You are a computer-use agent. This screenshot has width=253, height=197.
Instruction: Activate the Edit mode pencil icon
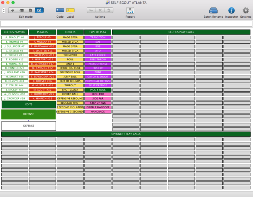click(39, 10)
